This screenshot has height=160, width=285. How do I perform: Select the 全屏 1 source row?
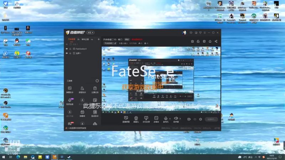pos(83,53)
